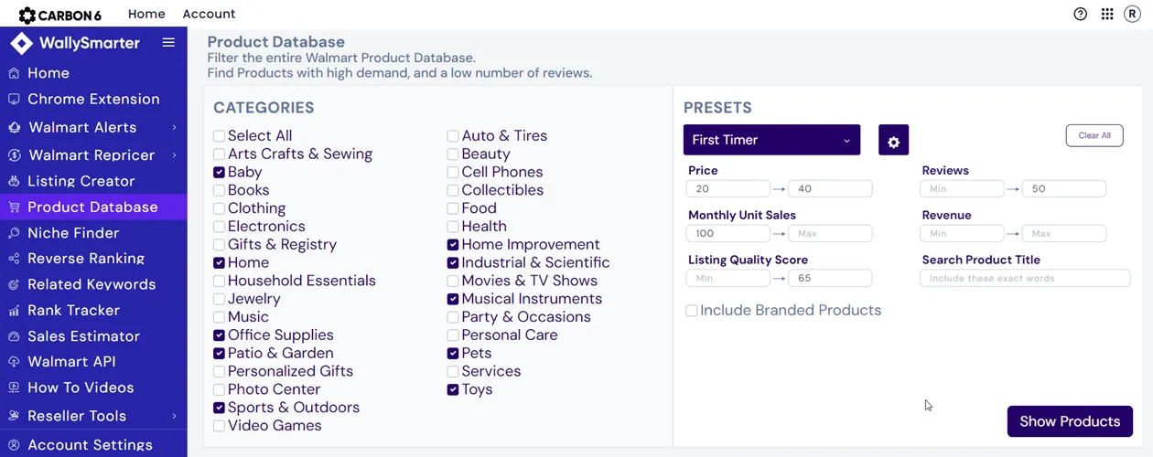Image resolution: width=1153 pixels, height=457 pixels.
Task: Go to Niche Finder in sidebar
Action: 73,233
